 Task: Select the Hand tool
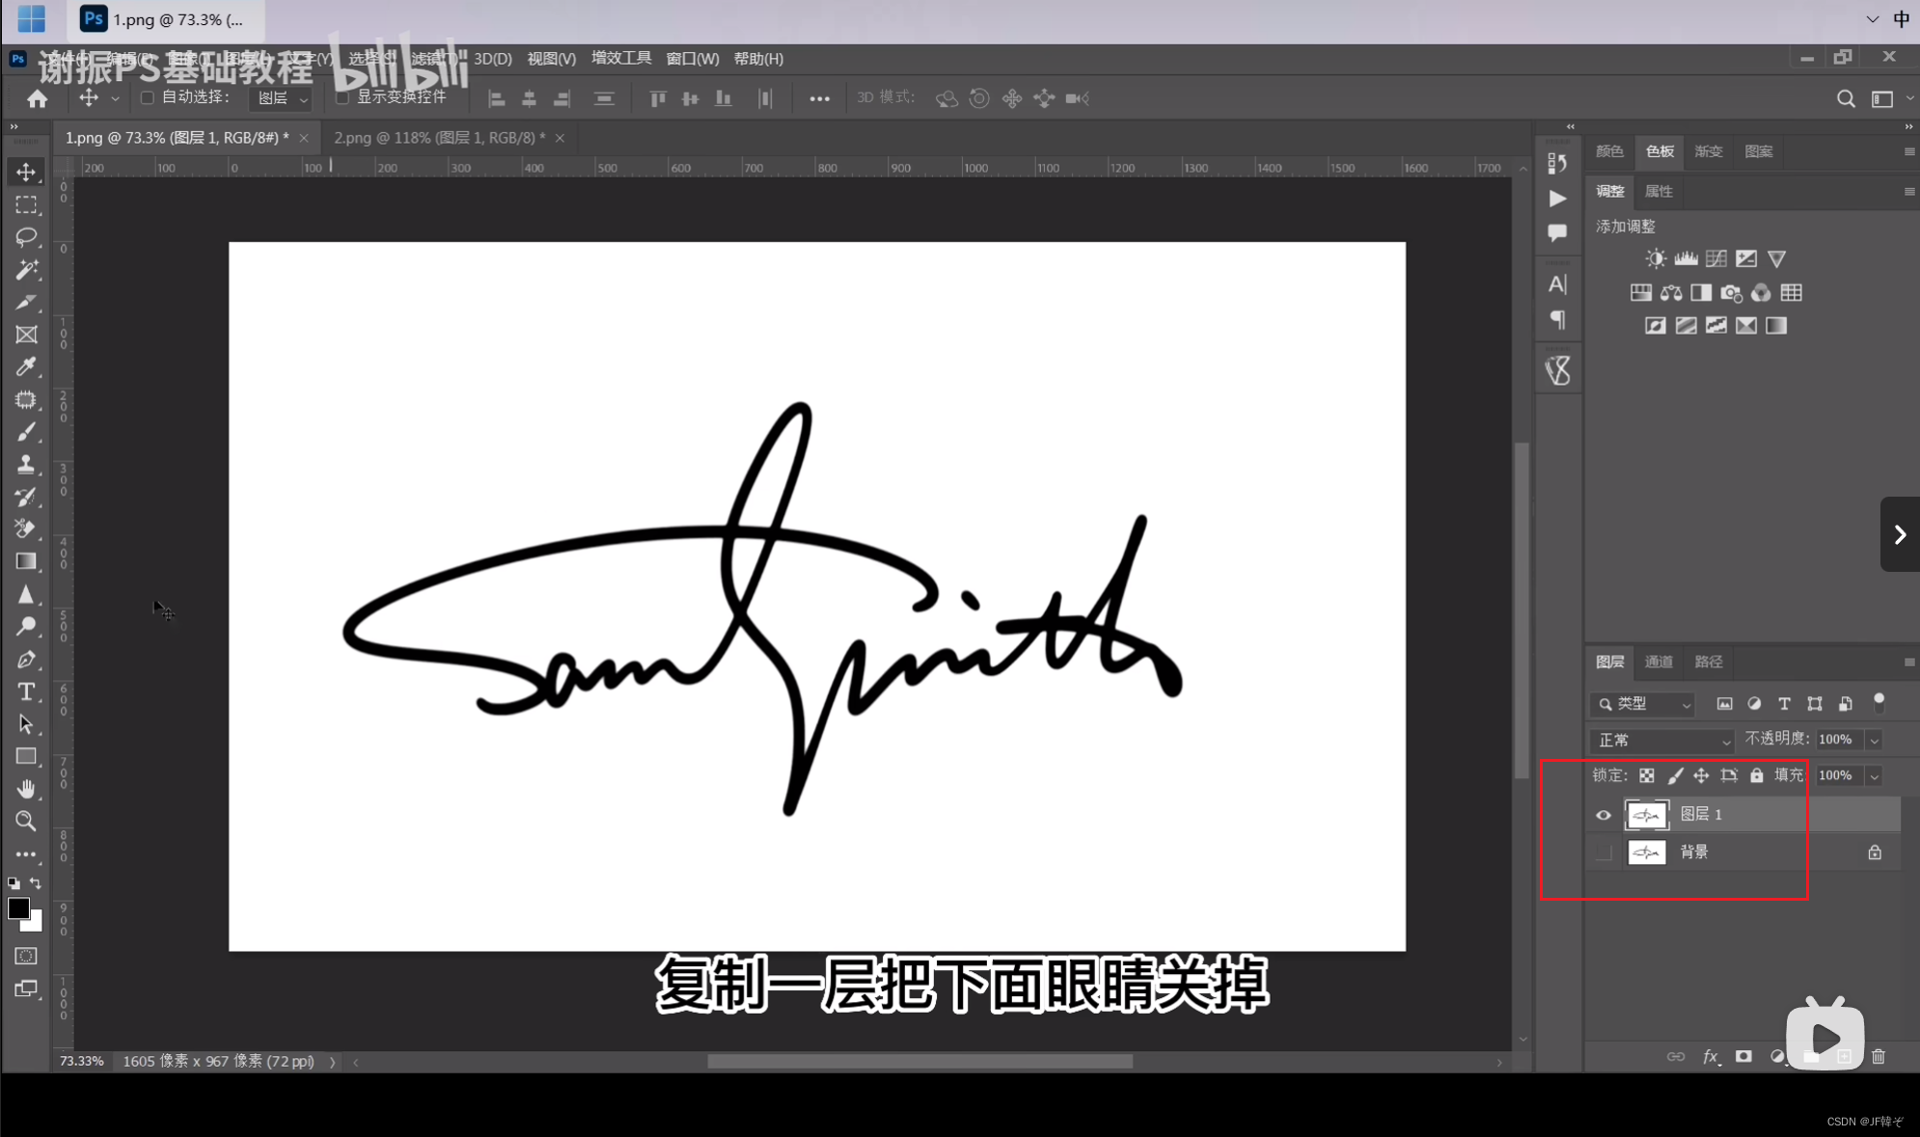[x=26, y=789]
